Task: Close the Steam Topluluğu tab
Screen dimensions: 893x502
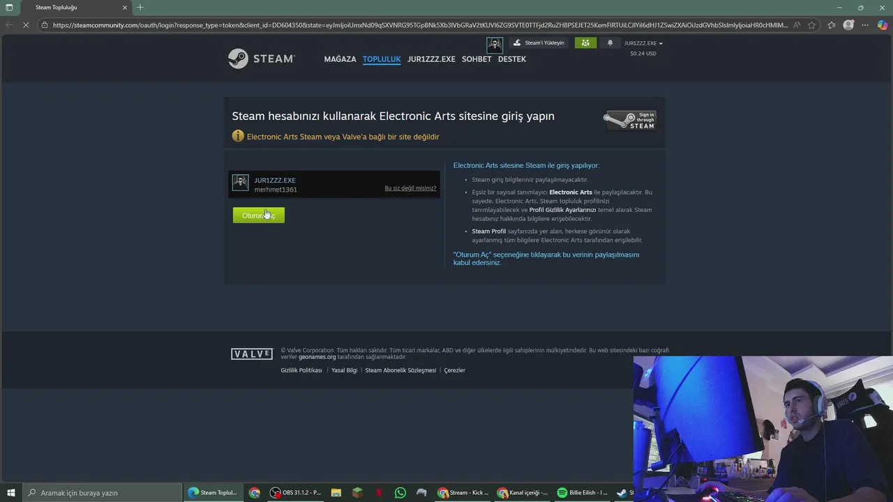Action: [x=125, y=8]
